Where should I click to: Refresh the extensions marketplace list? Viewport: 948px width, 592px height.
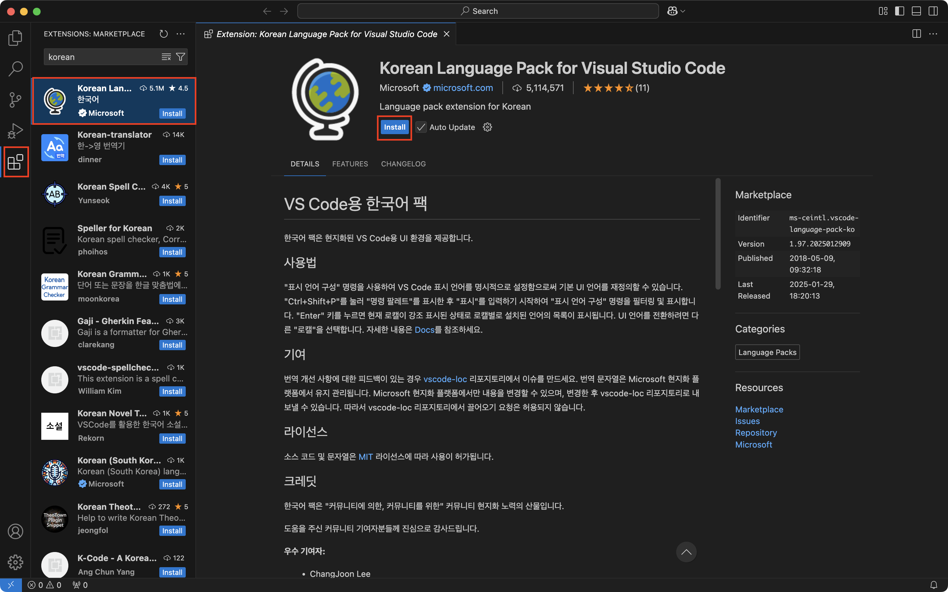click(x=164, y=34)
